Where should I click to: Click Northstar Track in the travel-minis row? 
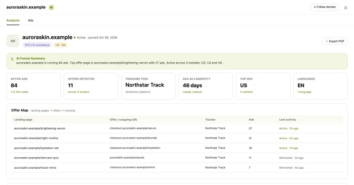(215, 167)
